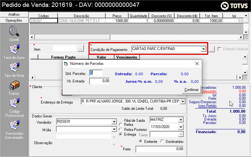Click the Código column header
This screenshot has height=157, width=251.
tap(43, 16)
